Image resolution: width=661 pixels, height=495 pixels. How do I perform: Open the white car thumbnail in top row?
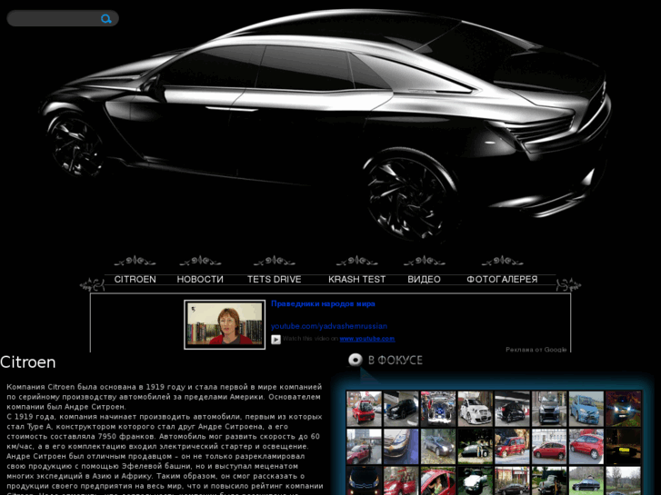[x=475, y=409]
